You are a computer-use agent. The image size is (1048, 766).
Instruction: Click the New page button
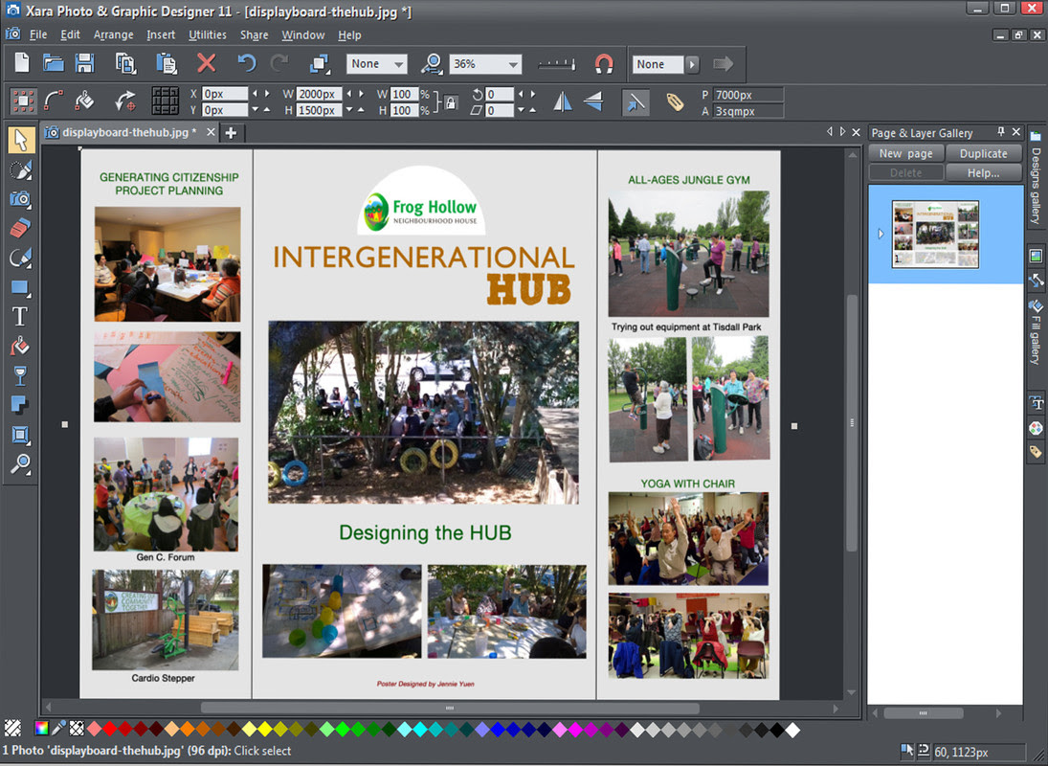coord(905,153)
